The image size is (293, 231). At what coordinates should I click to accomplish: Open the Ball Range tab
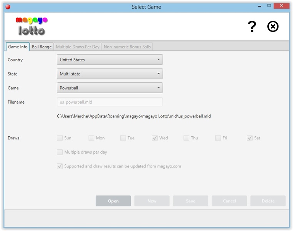click(42, 47)
